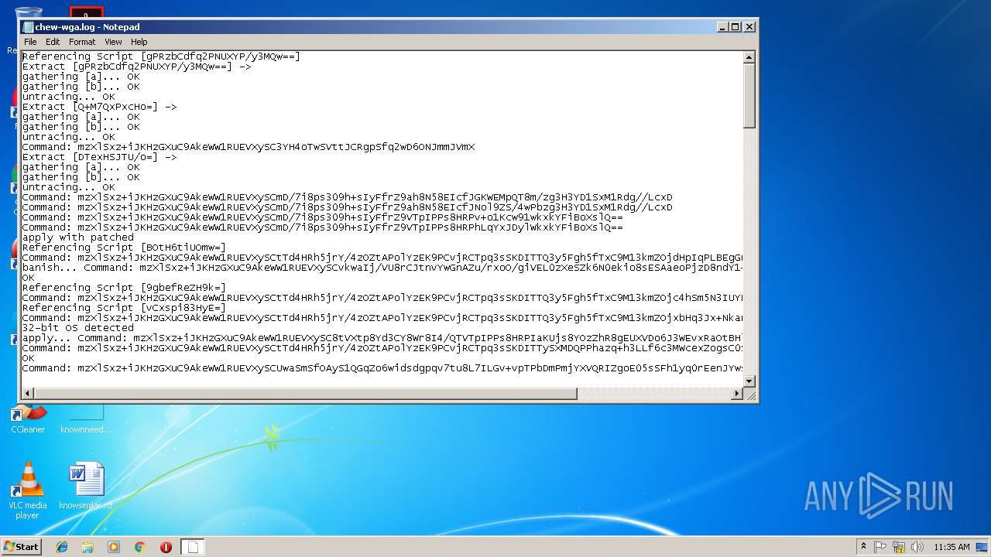991x557 pixels.
Task: Click 'Extract [Q+M7QxPxcHo=] ->' line
Action: [x=99, y=107]
